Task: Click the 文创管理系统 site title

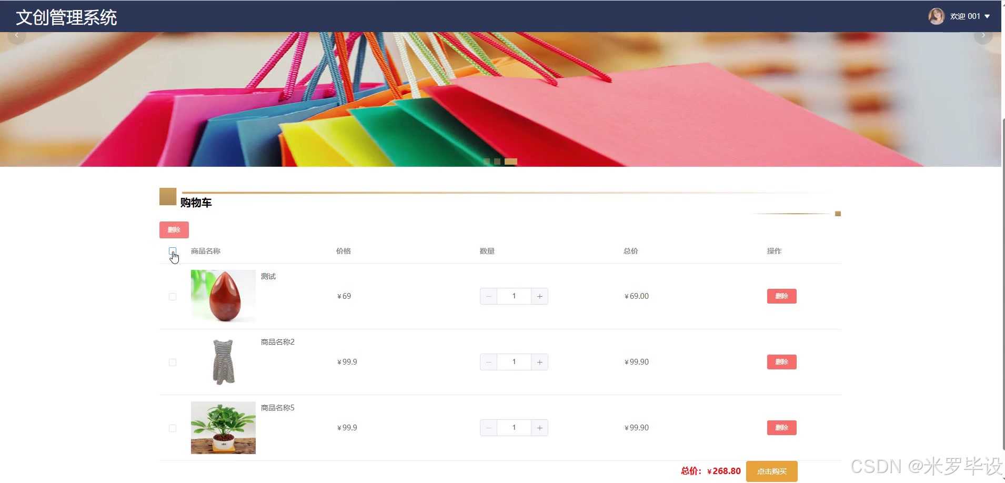Action: 66,17
